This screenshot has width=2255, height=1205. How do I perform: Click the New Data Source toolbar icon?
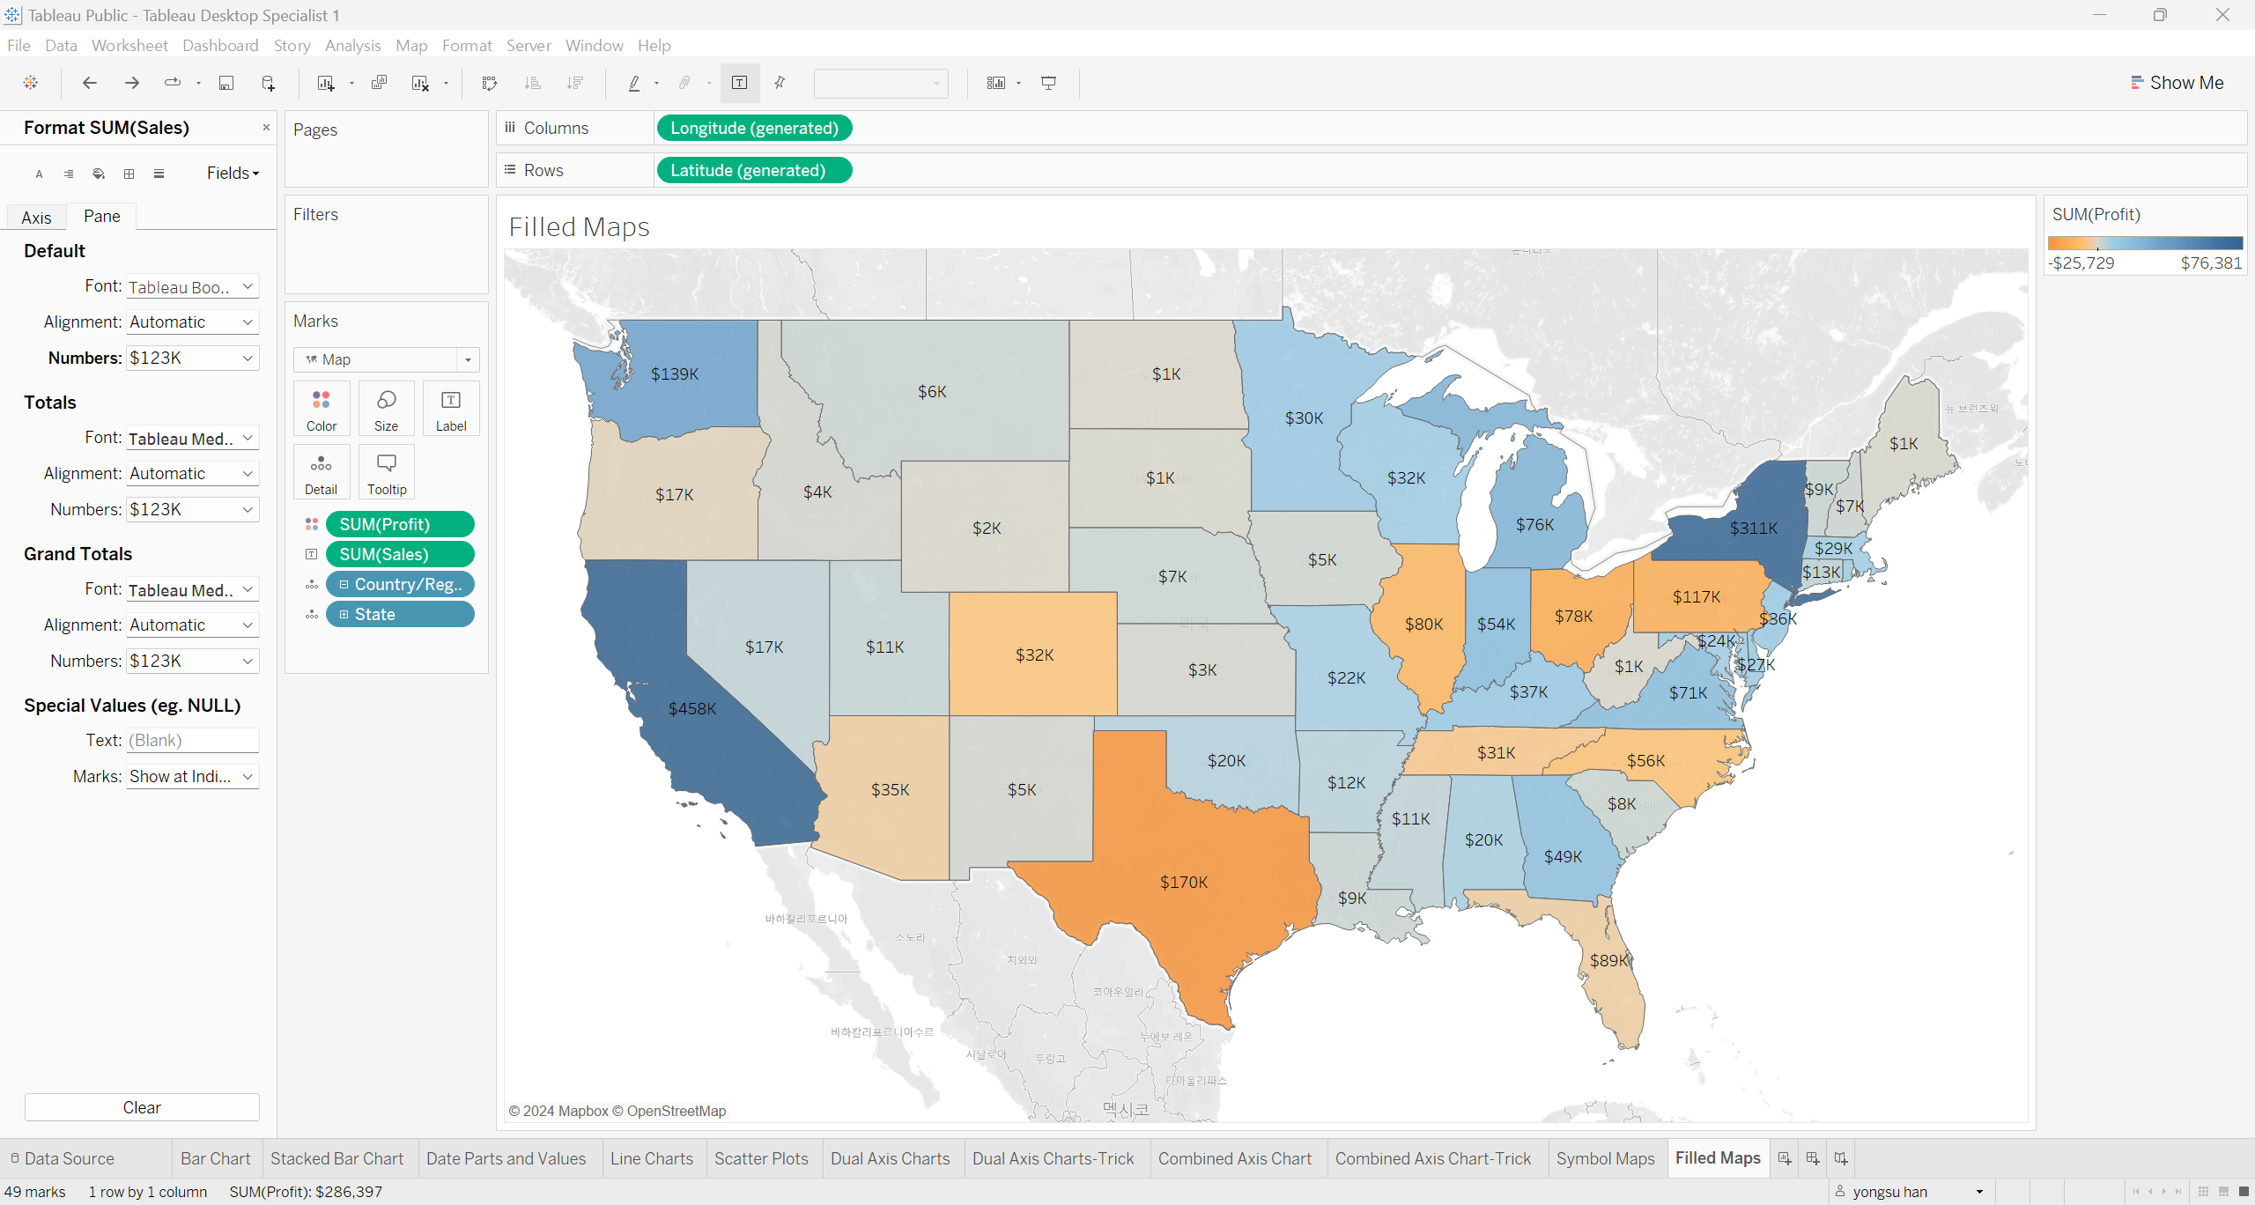(269, 83)
